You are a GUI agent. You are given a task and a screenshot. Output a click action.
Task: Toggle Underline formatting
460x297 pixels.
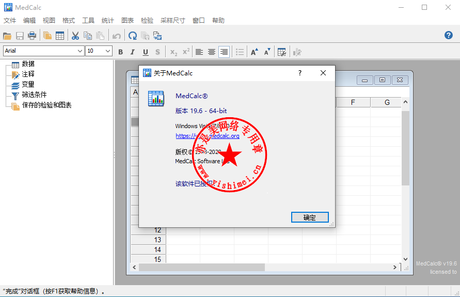(145, 52)
